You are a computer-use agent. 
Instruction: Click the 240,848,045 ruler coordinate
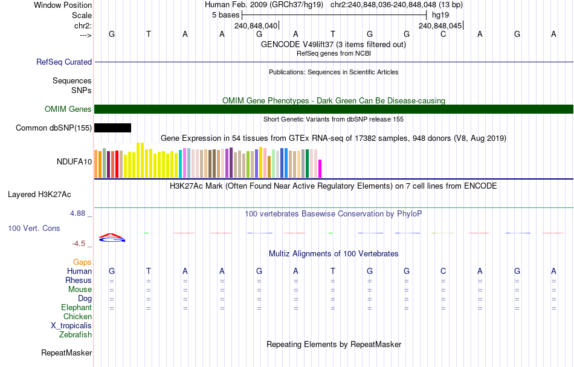point(440,25)
